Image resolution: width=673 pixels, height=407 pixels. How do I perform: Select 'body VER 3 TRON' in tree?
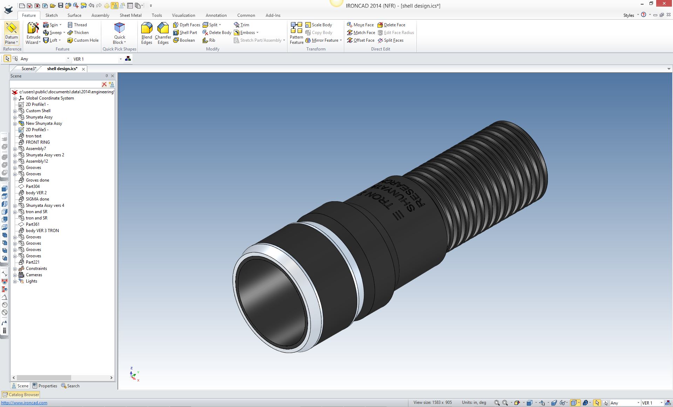tap(42, 231)
